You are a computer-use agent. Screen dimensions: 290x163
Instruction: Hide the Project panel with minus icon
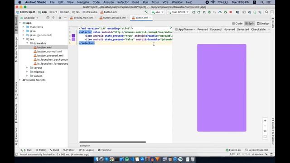point(65,18)
